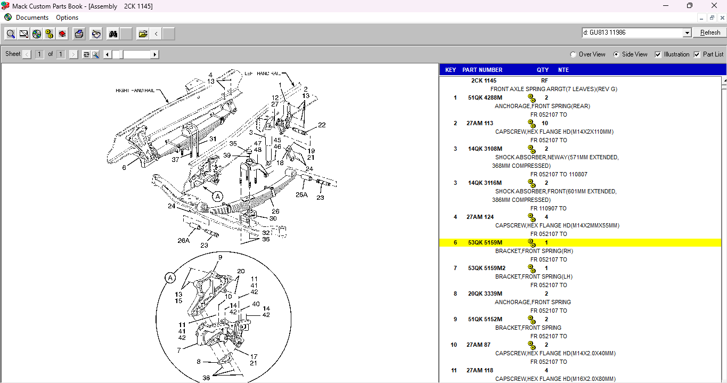Go to the next sheet
727x383 pixels.
click(x=73, y=54)
